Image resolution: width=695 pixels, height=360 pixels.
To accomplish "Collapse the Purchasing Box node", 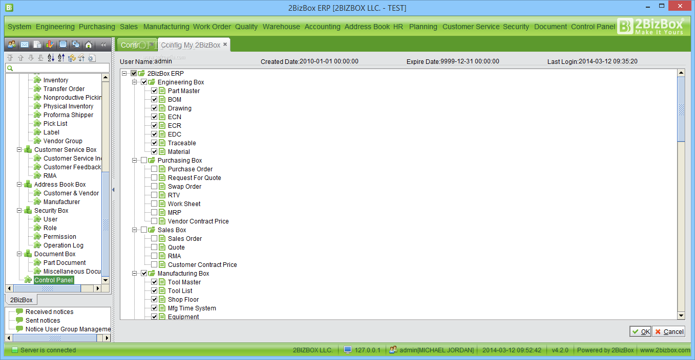I will pyautogui.click(x=135, y=160).
